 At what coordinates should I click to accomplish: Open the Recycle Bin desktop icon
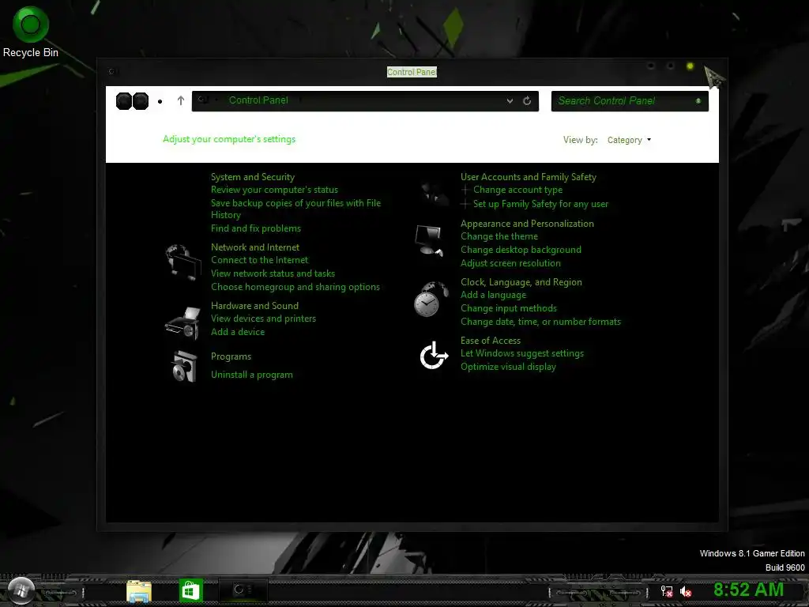coord(31,32)
